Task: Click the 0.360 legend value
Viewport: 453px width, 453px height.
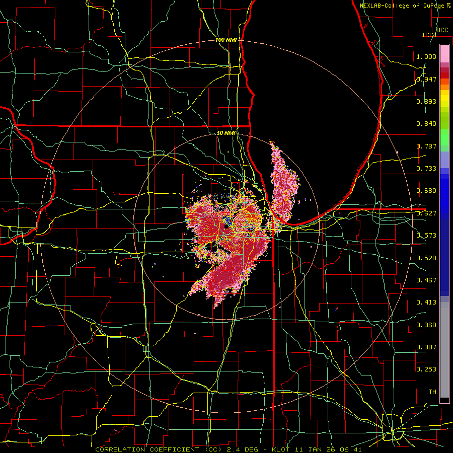Action: point(426,325)
